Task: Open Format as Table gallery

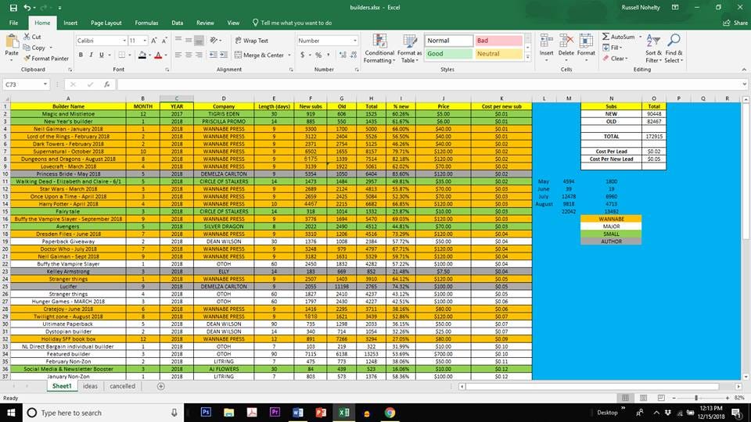Action: (x=409, y=48)
